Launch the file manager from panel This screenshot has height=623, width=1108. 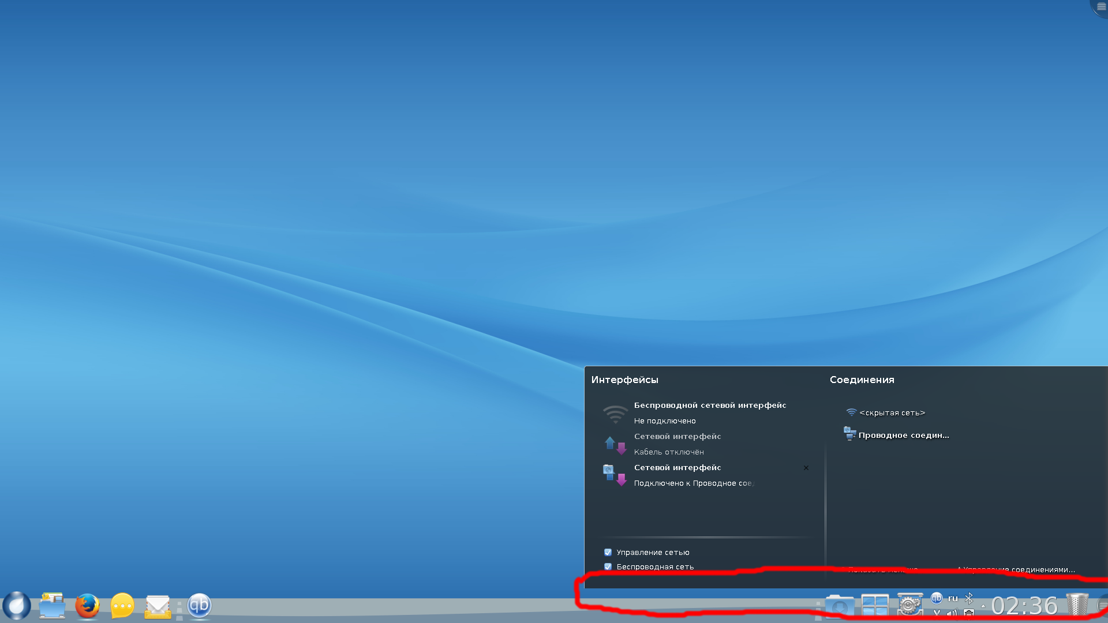(52, 606)
